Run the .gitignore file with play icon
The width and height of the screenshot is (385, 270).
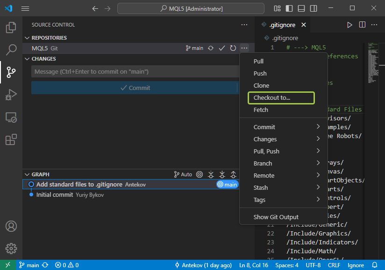click(x=349, y=25)
